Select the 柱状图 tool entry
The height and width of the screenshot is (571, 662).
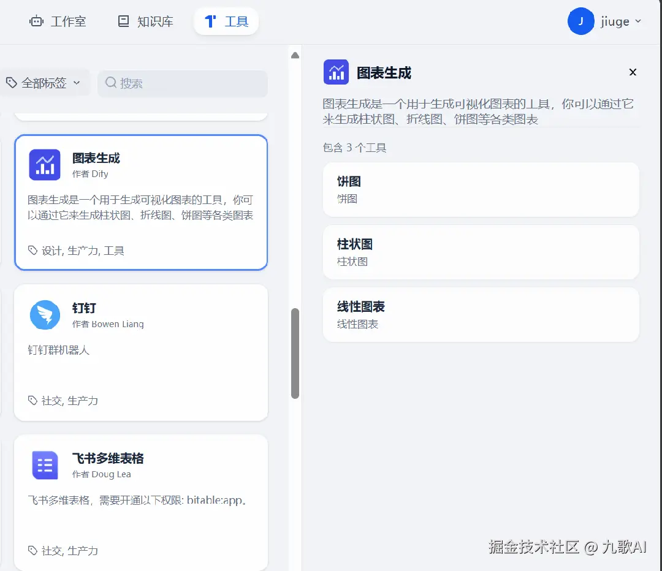(481, 252)
